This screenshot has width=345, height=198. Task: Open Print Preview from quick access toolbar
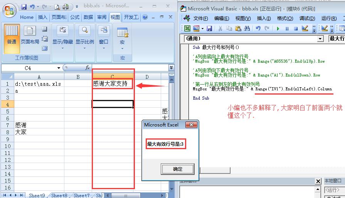pyautogui.click(x=57, y=7)
